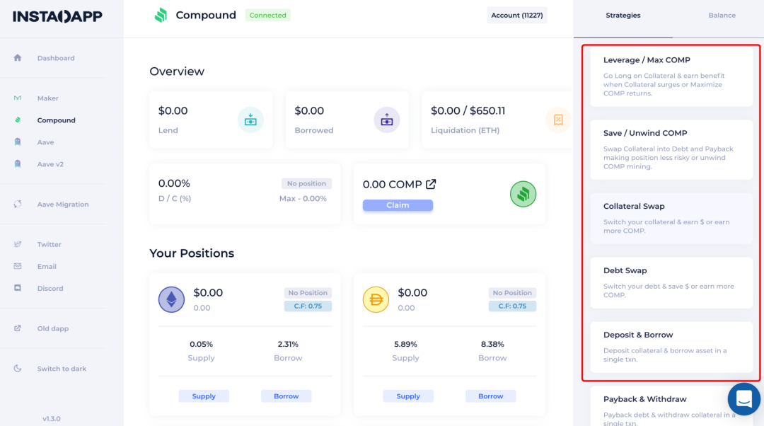Click Borrow button for DAI position

(490, 396)
